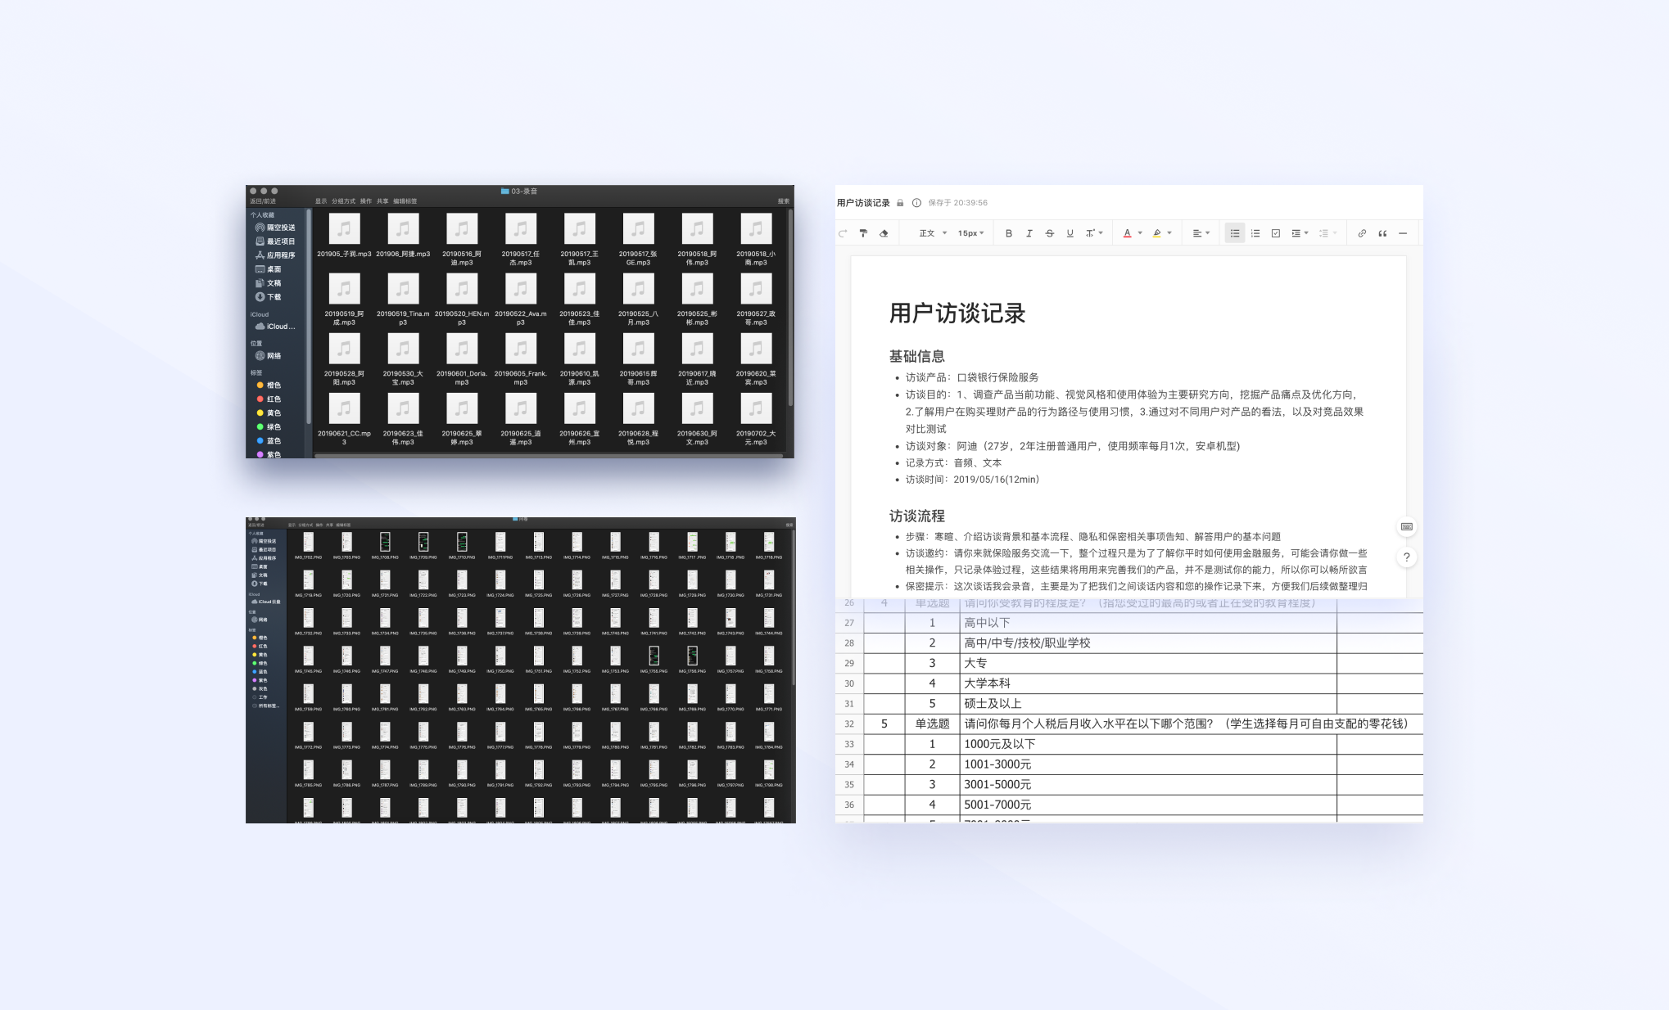Open the 分组方式 menu in Finder
The height and width of the screenshot is (1010, 1669).
tap(343, 201)
